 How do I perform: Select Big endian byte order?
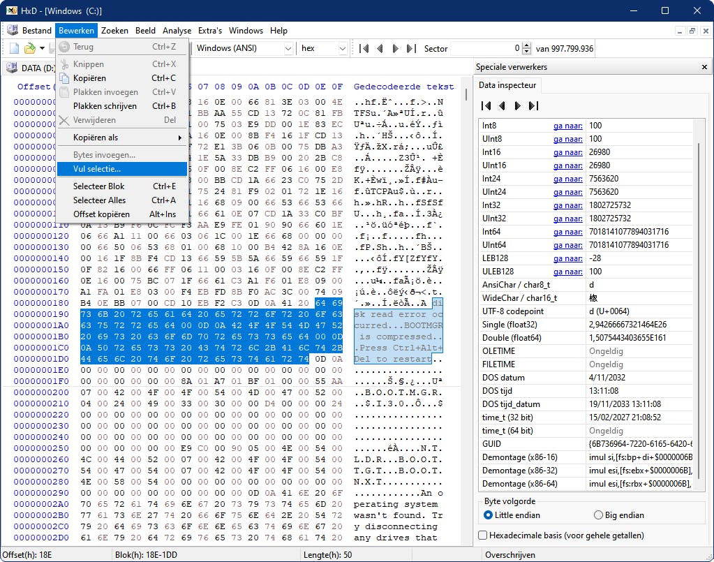coord(597,515)
